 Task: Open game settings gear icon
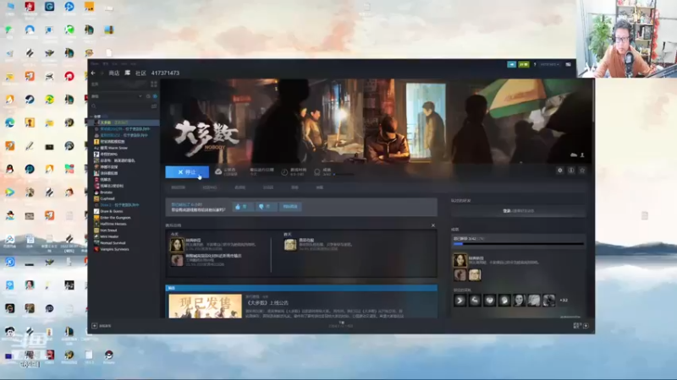point(560,171)
